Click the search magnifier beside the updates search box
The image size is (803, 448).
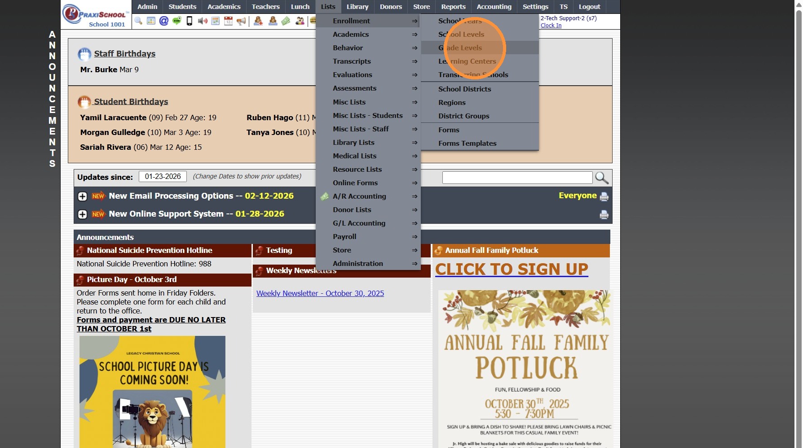(x=602, y=178)
